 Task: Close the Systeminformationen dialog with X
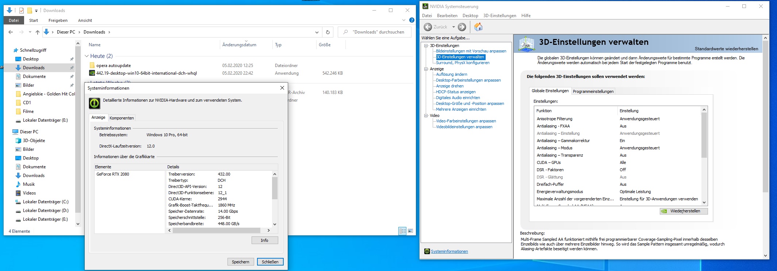[282, 88]
